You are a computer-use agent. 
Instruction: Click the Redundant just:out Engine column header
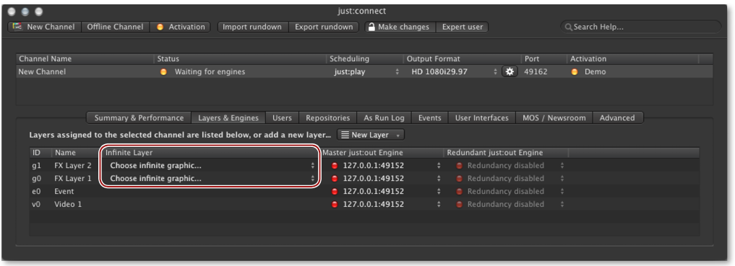pyautogui.click(x=506, y=153)
